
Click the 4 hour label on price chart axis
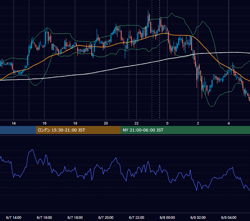(229, 123)
